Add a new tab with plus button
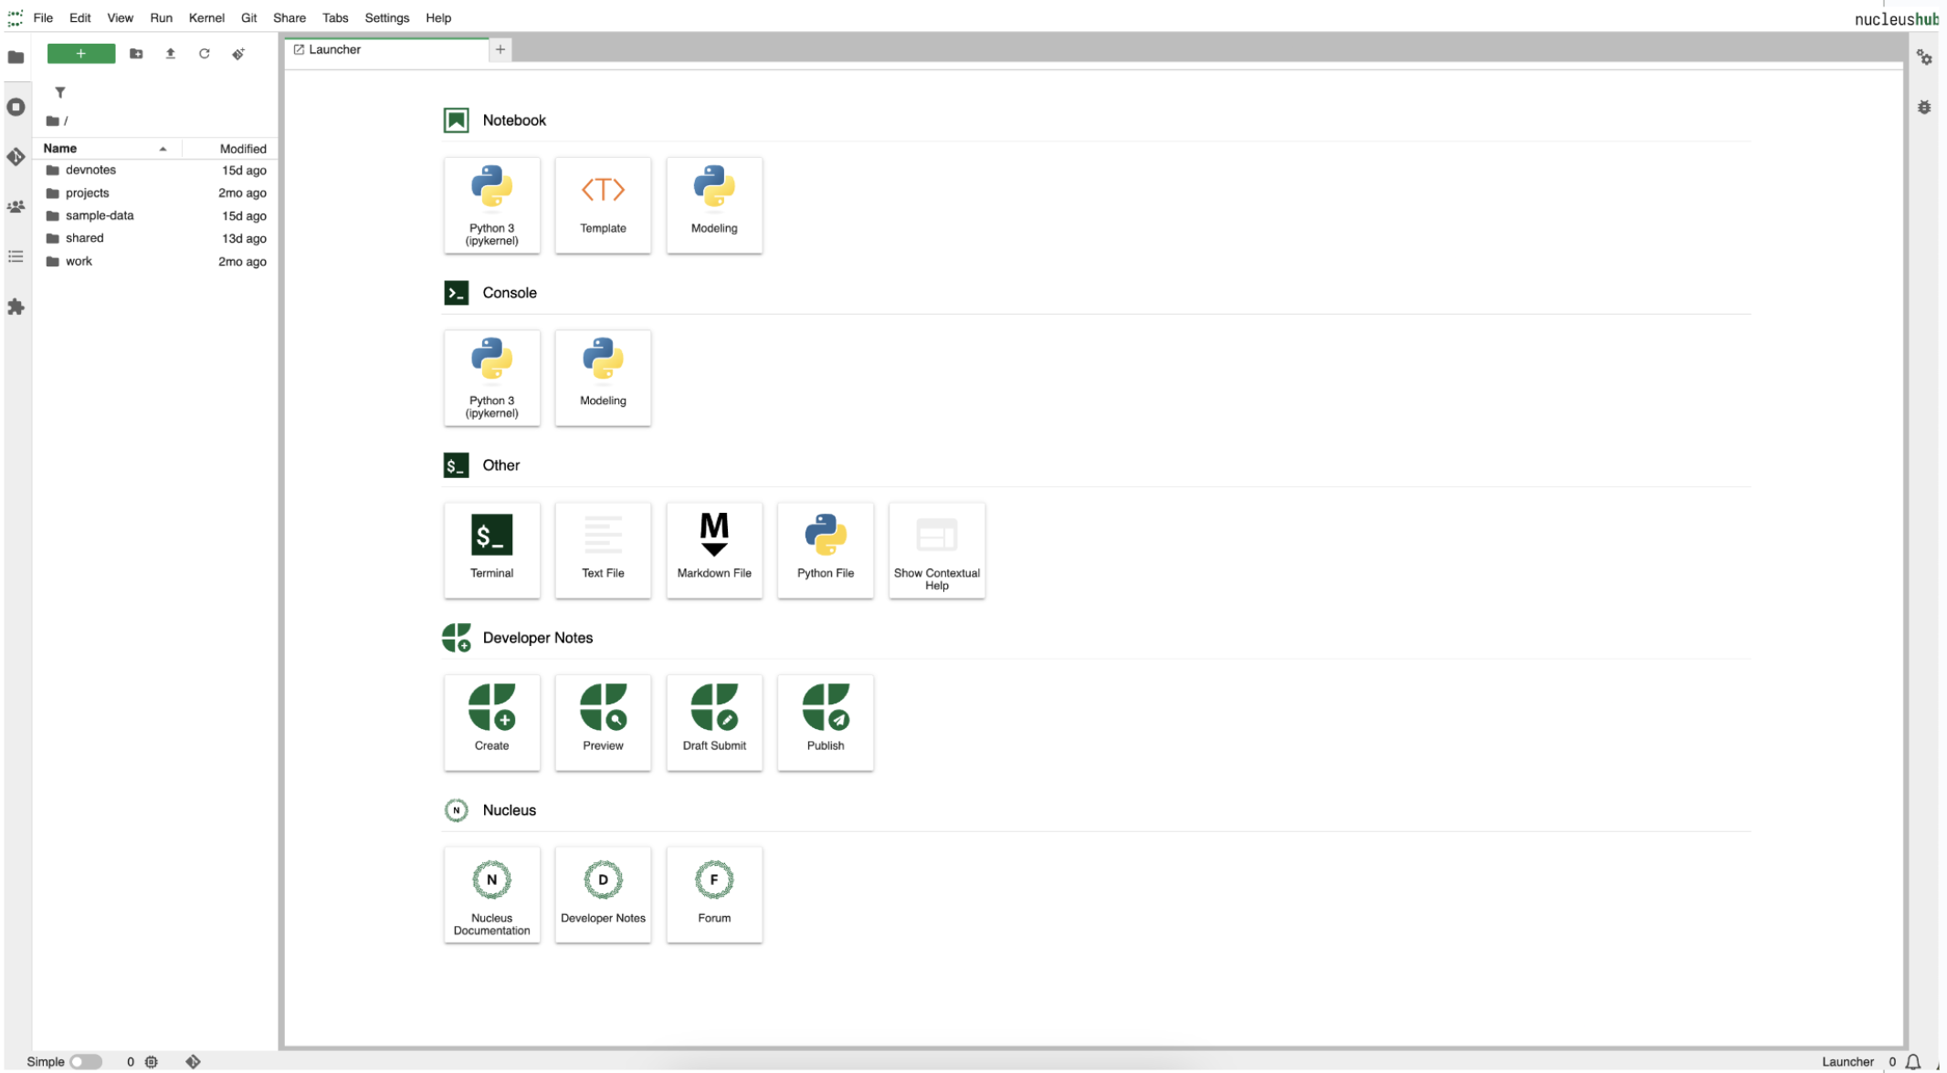1947x1073 pixels. click(x=500, y=49)
